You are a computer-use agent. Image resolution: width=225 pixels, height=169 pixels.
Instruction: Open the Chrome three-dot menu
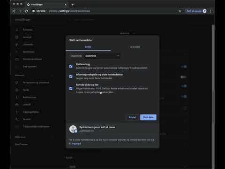(x=211, y=11)
